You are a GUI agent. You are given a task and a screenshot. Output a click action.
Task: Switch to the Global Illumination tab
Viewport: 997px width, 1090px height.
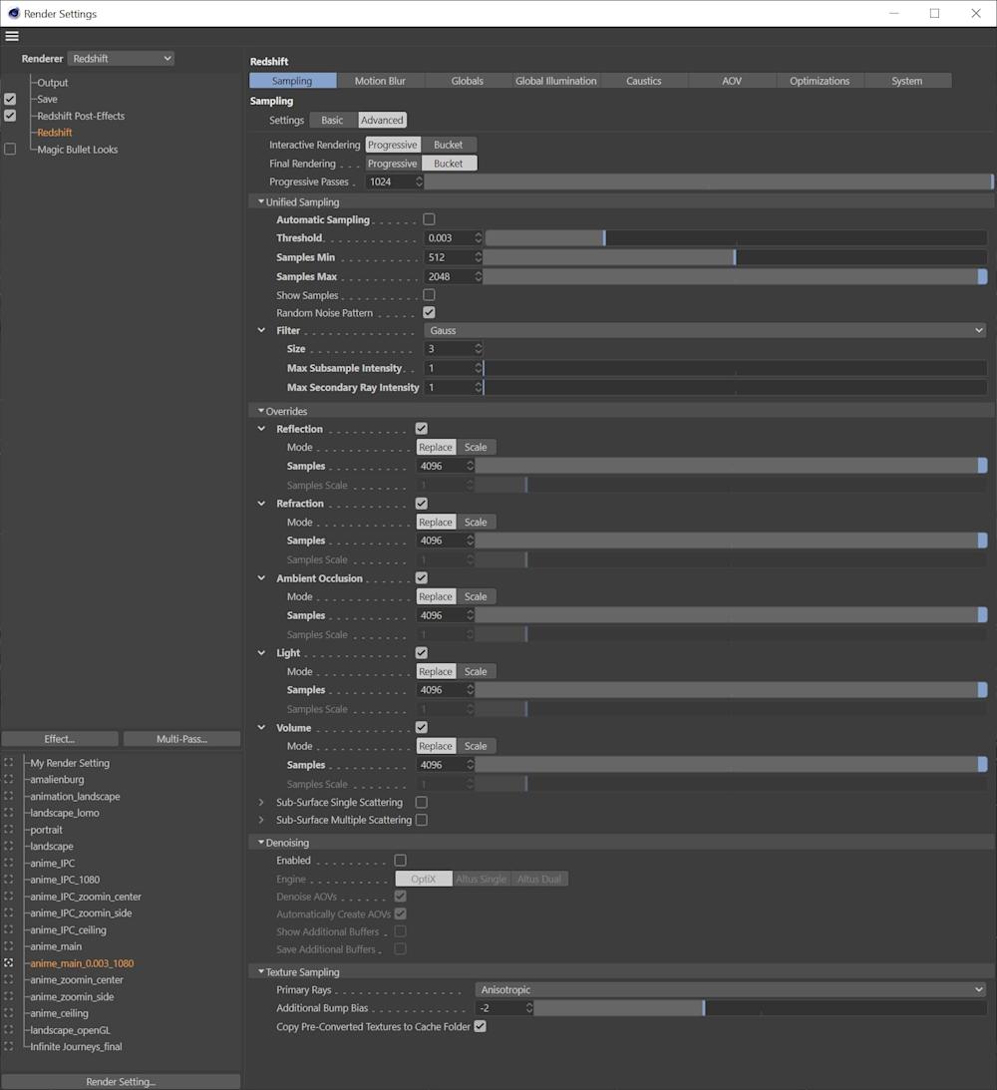point(555,81)
